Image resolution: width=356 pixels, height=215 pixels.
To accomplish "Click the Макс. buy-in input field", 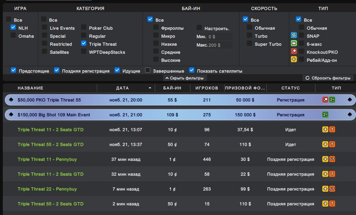I will coord(220,45).
